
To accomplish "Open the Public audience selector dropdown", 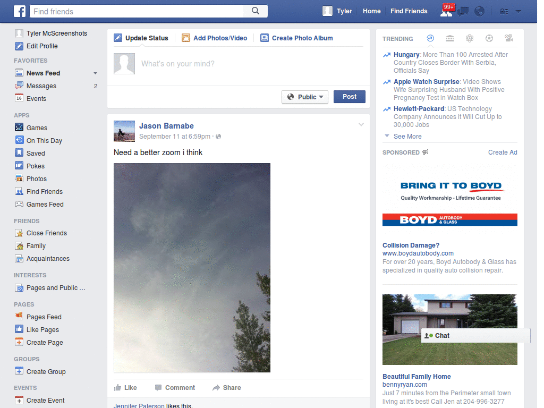I will click(305, 97).
